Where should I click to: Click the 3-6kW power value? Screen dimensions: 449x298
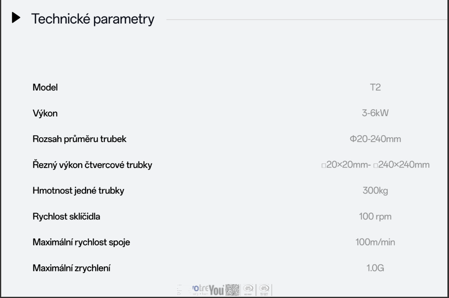tap(375, 113)
